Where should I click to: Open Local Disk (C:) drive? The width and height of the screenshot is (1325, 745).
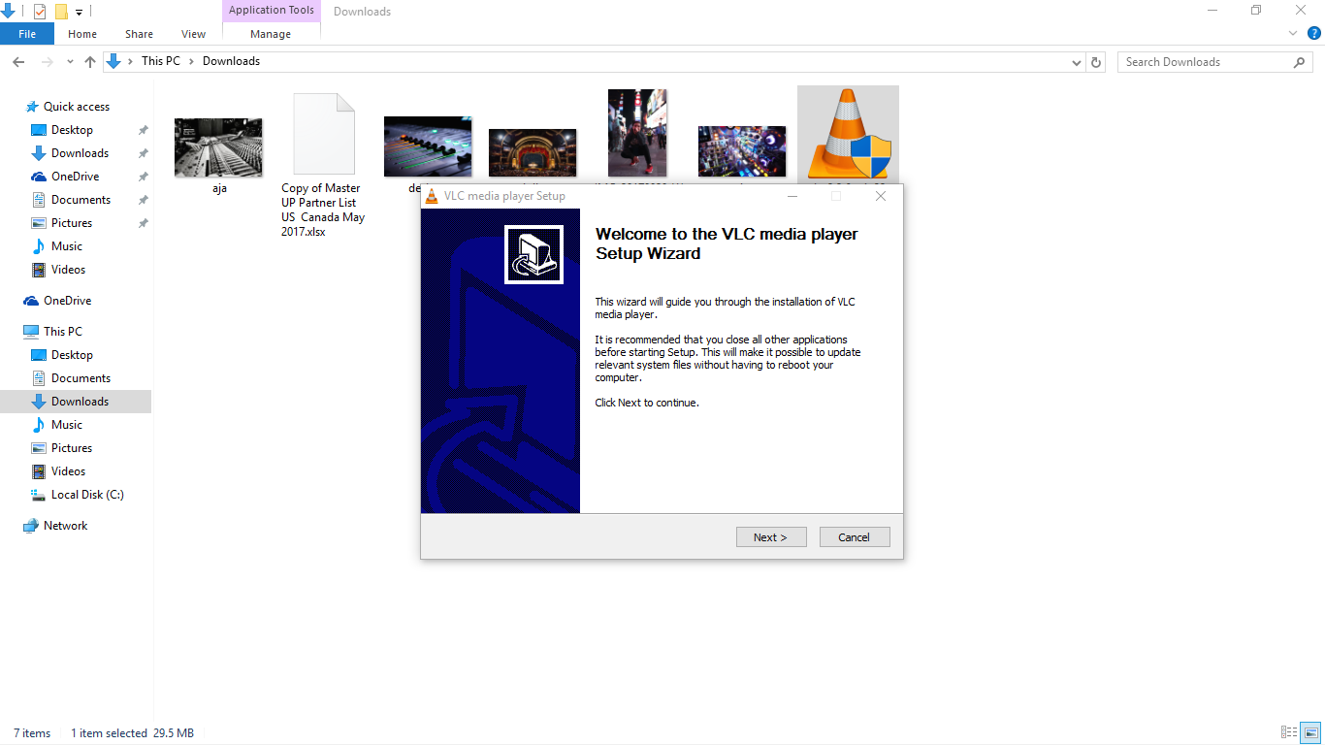coord(87,495)
